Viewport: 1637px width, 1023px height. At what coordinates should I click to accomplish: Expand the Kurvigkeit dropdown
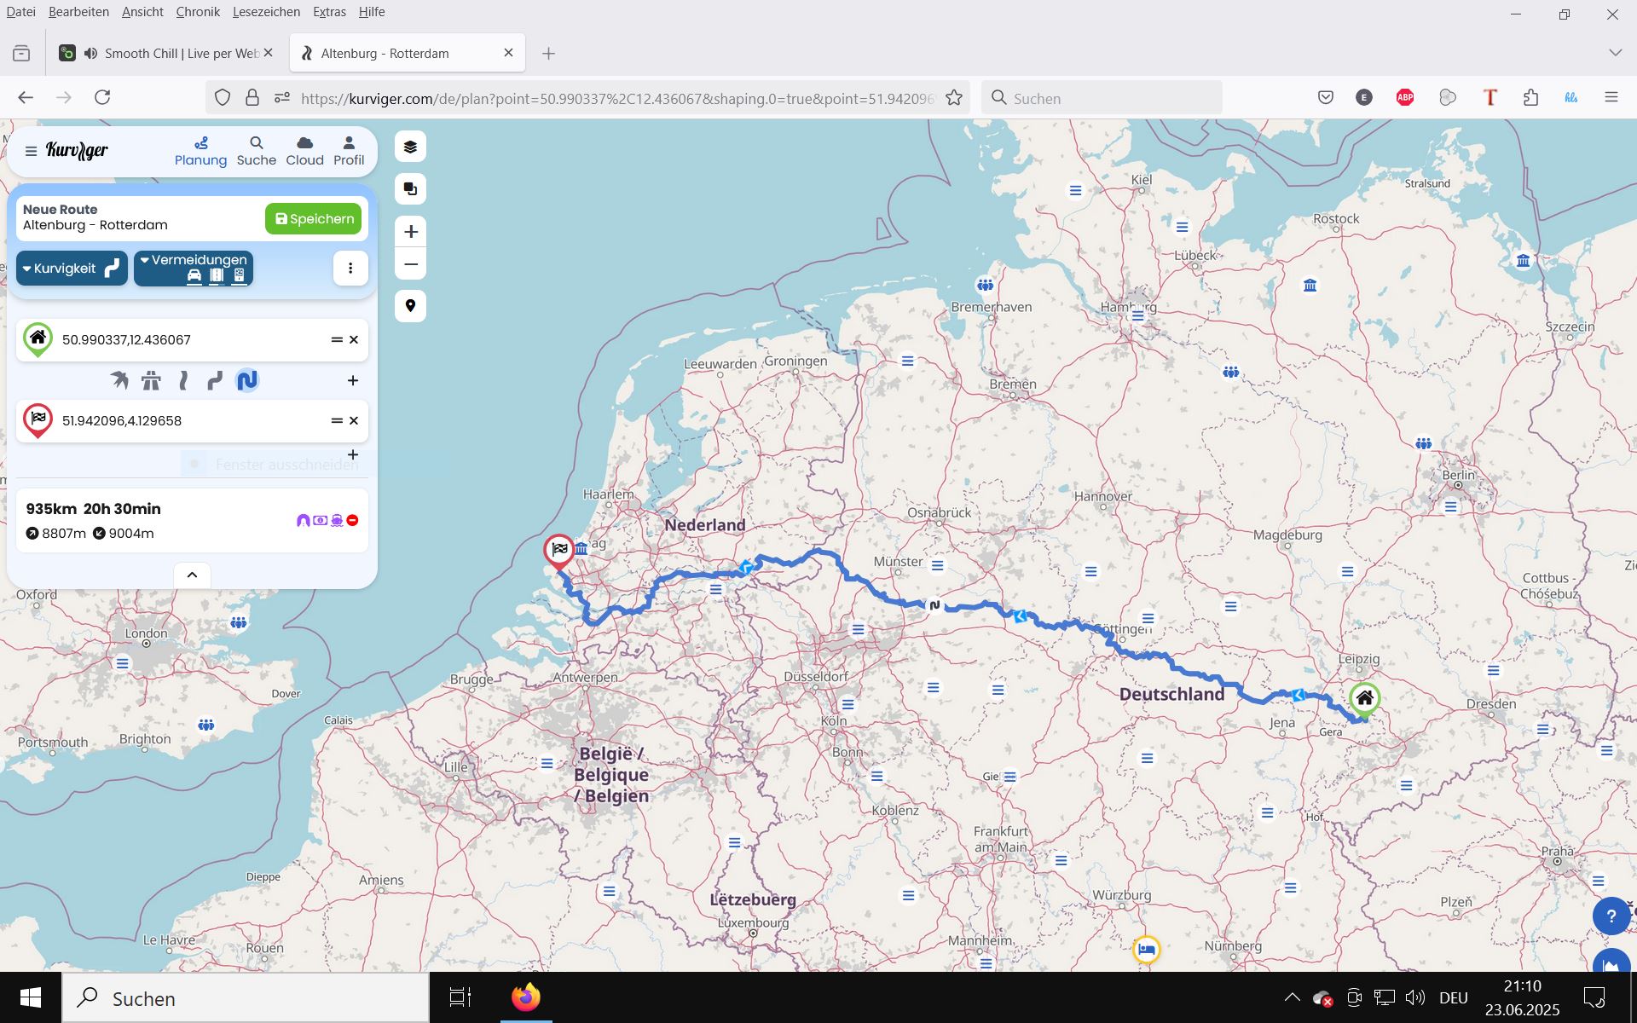(x=72, y=269)
